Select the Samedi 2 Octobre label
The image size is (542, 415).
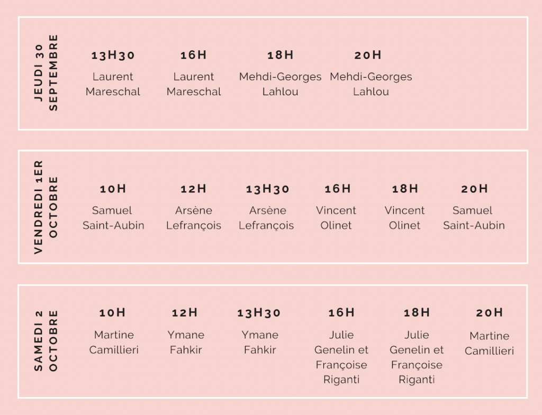46,341
